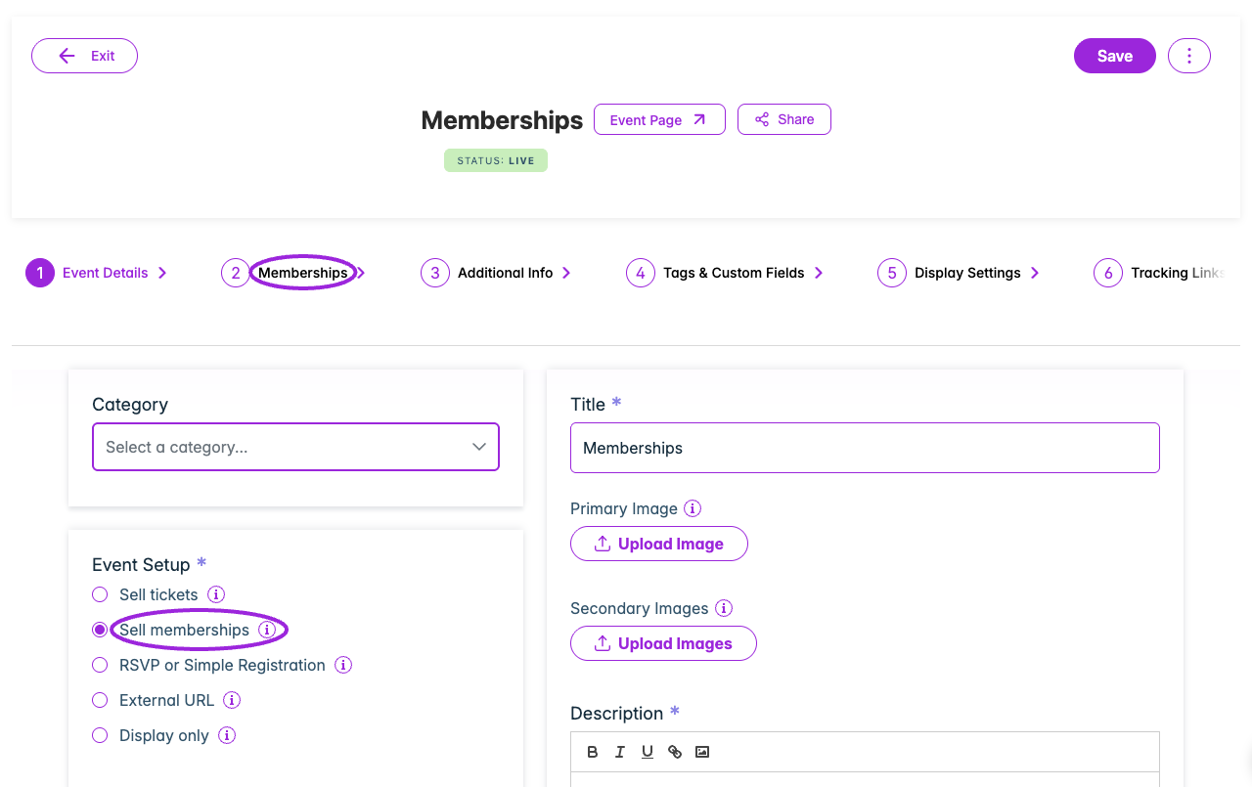
Task: Click the STATUS: LIVE badge
Action: [496, 160]
